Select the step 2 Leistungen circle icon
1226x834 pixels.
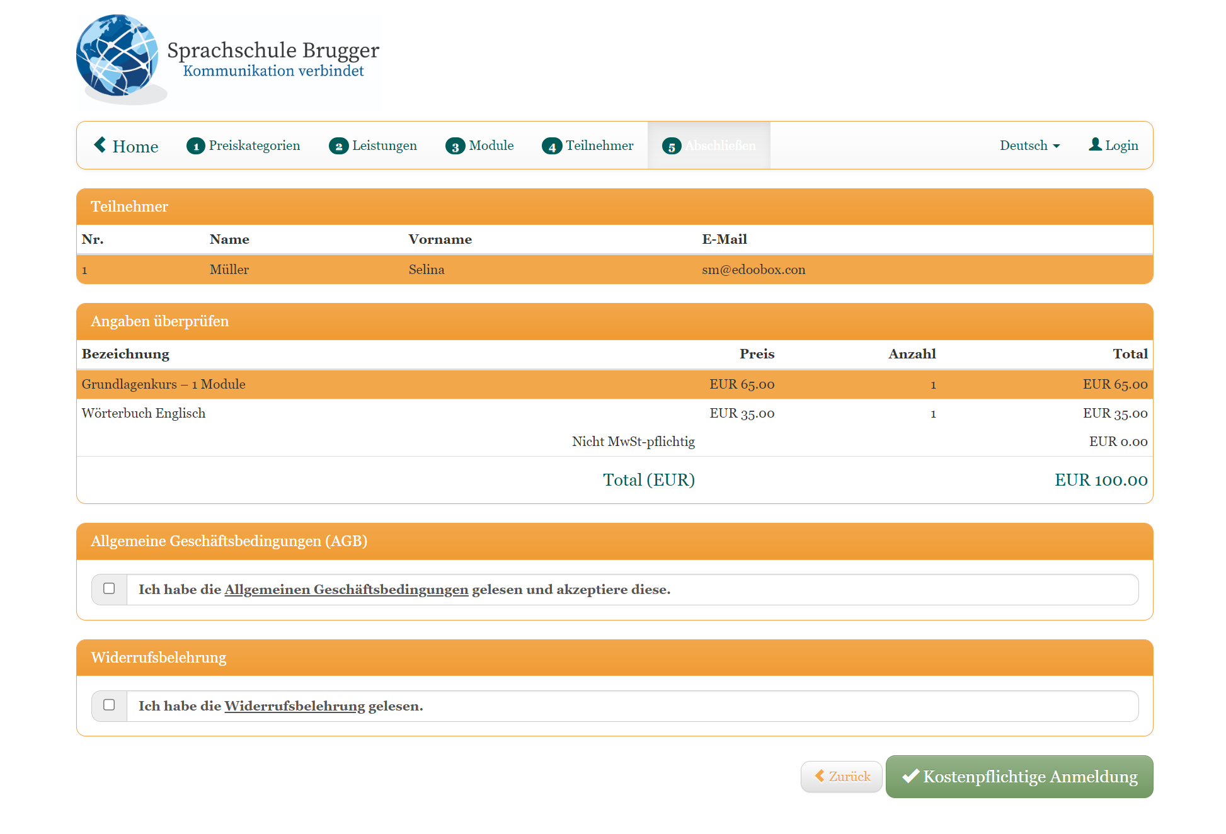point(340,146)
